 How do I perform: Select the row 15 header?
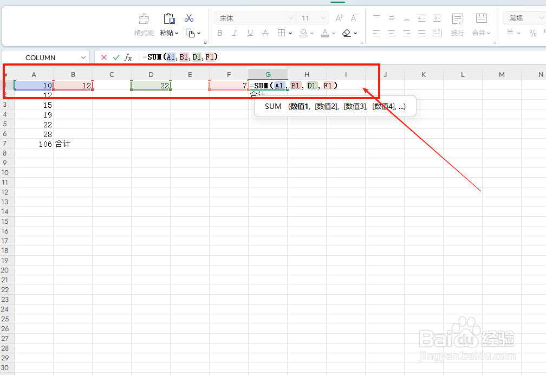tap(5, 222)
